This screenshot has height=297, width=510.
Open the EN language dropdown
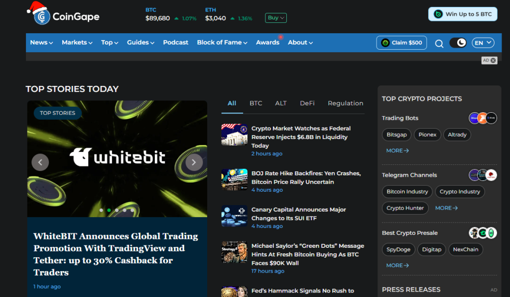pos(483,43)
